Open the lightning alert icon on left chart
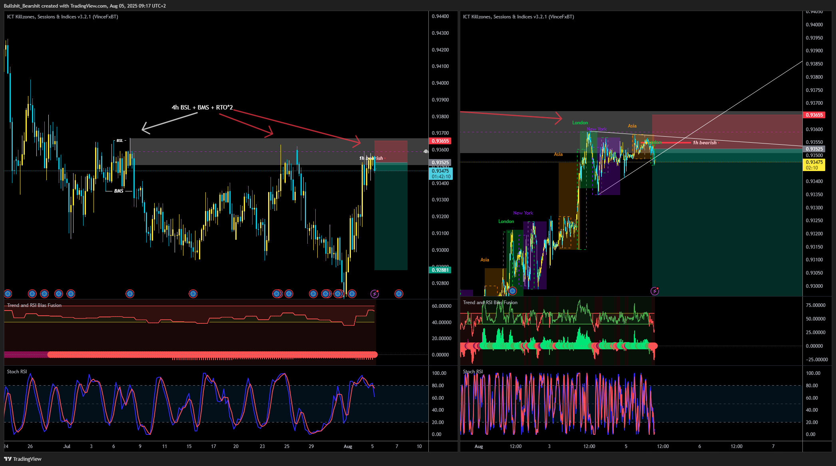Viewport: 836px width, 466px height. 374,294
